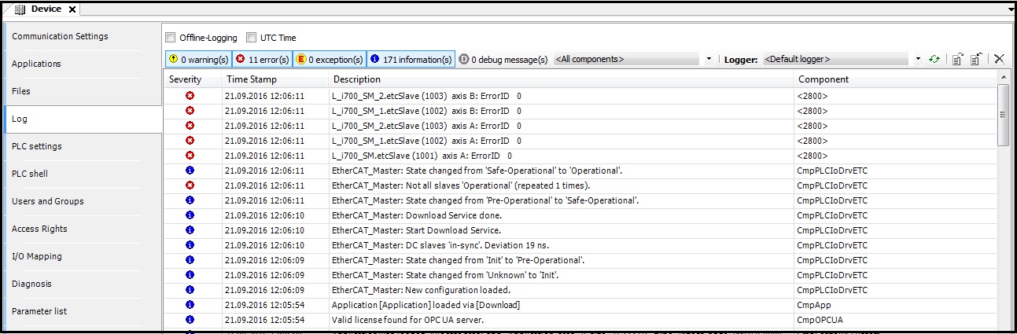Select 'DC slaves in-sync. Deviation 19 ns.' entry

pyautogui.click(x=580, y=245)
